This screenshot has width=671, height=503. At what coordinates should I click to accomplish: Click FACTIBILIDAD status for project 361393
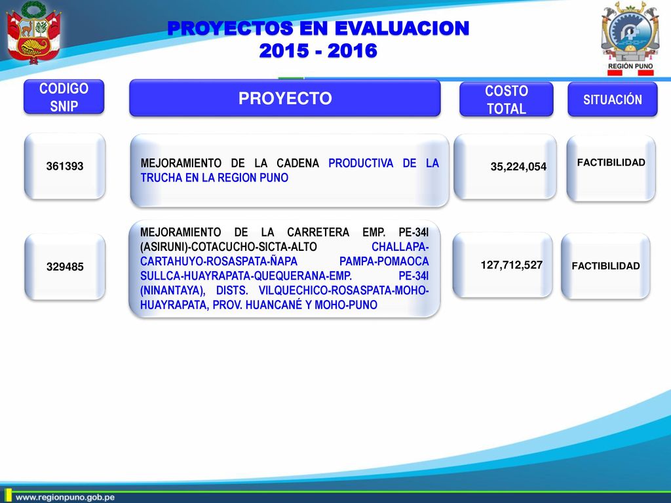[x=611, y=162]
